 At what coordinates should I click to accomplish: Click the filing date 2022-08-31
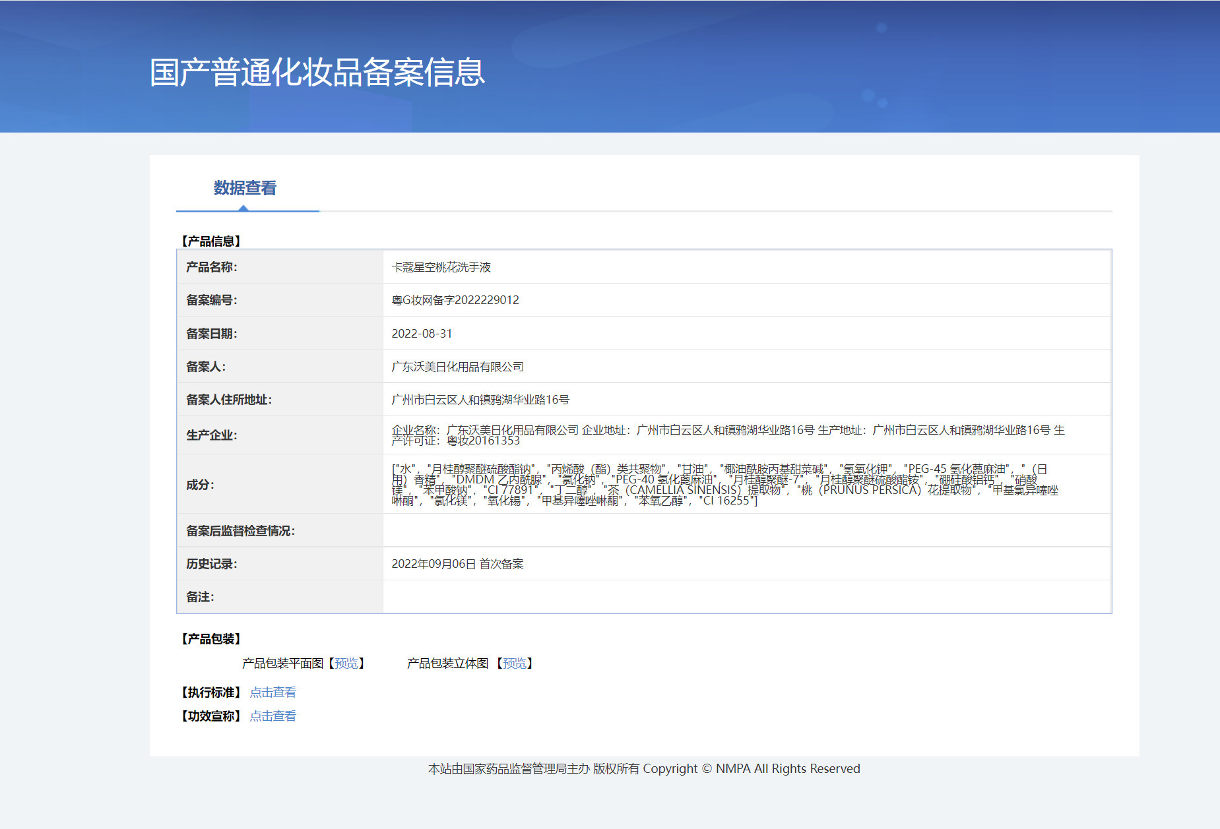422,334
